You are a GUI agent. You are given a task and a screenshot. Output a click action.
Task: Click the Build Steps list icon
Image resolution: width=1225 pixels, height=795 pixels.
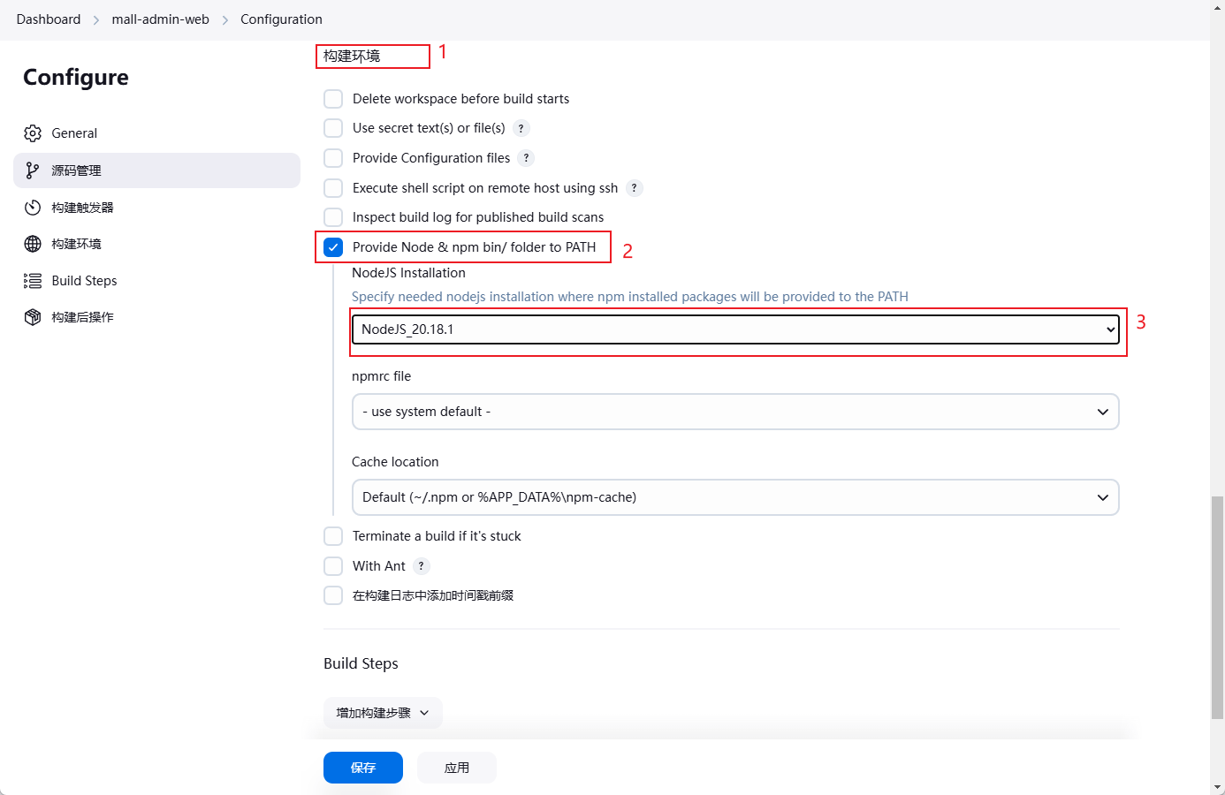[x=33, y=281]
